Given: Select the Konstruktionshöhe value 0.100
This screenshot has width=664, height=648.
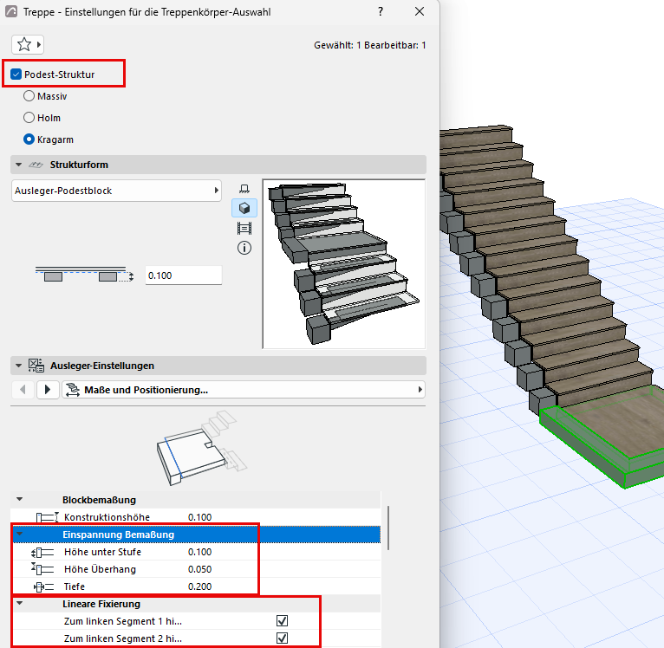Looking at the screenshot, I should tap(200, 517).
